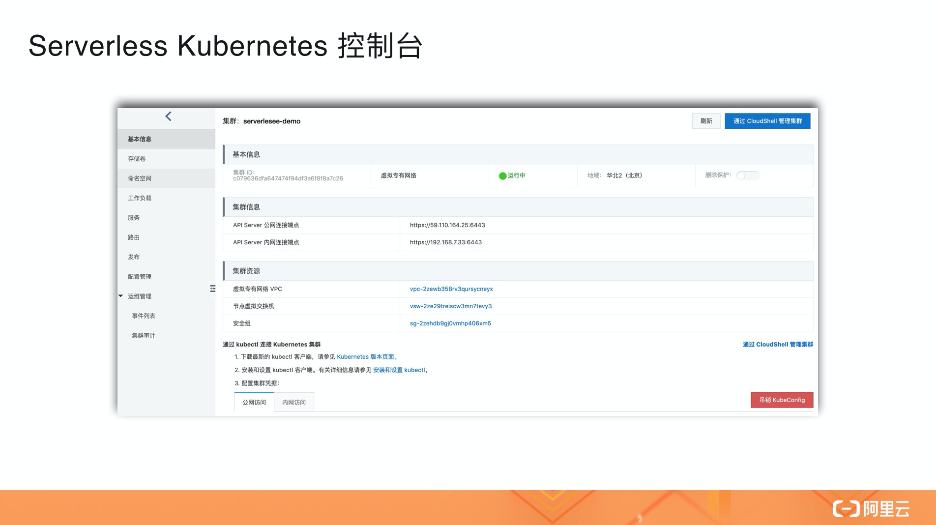
Task: Click the red 吊销 KubeConfig button
Action: click(782, 400)
